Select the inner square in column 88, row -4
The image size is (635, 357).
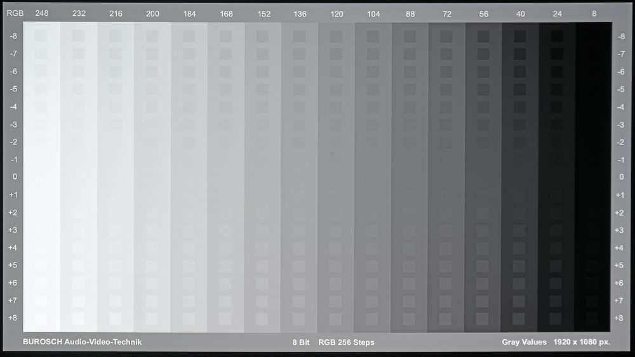coord(410,107)
